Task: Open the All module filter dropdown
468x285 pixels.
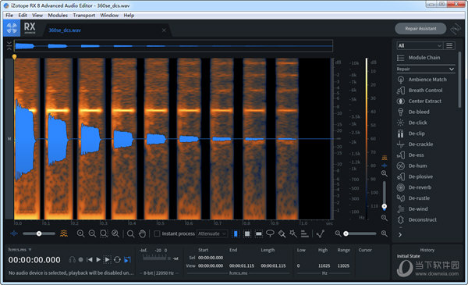Action: point(419,45)
